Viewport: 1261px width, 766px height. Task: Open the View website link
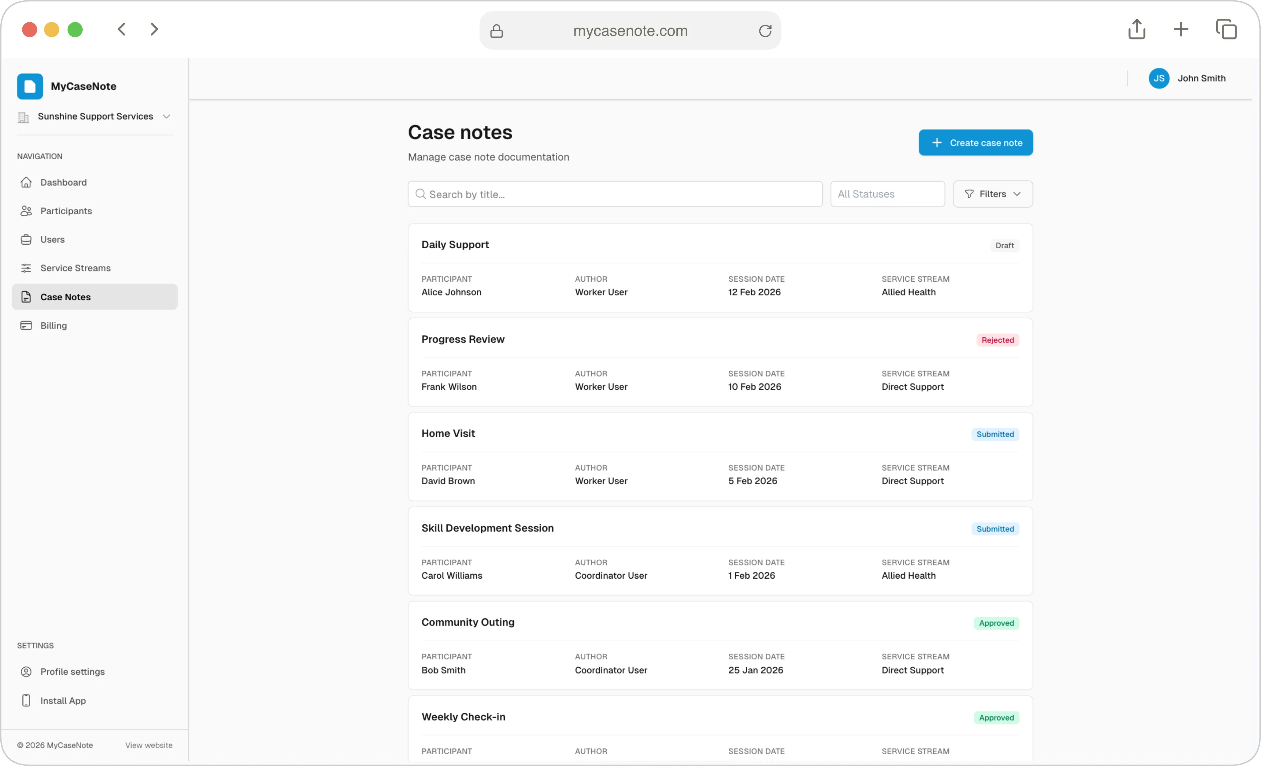coord(149,745)
